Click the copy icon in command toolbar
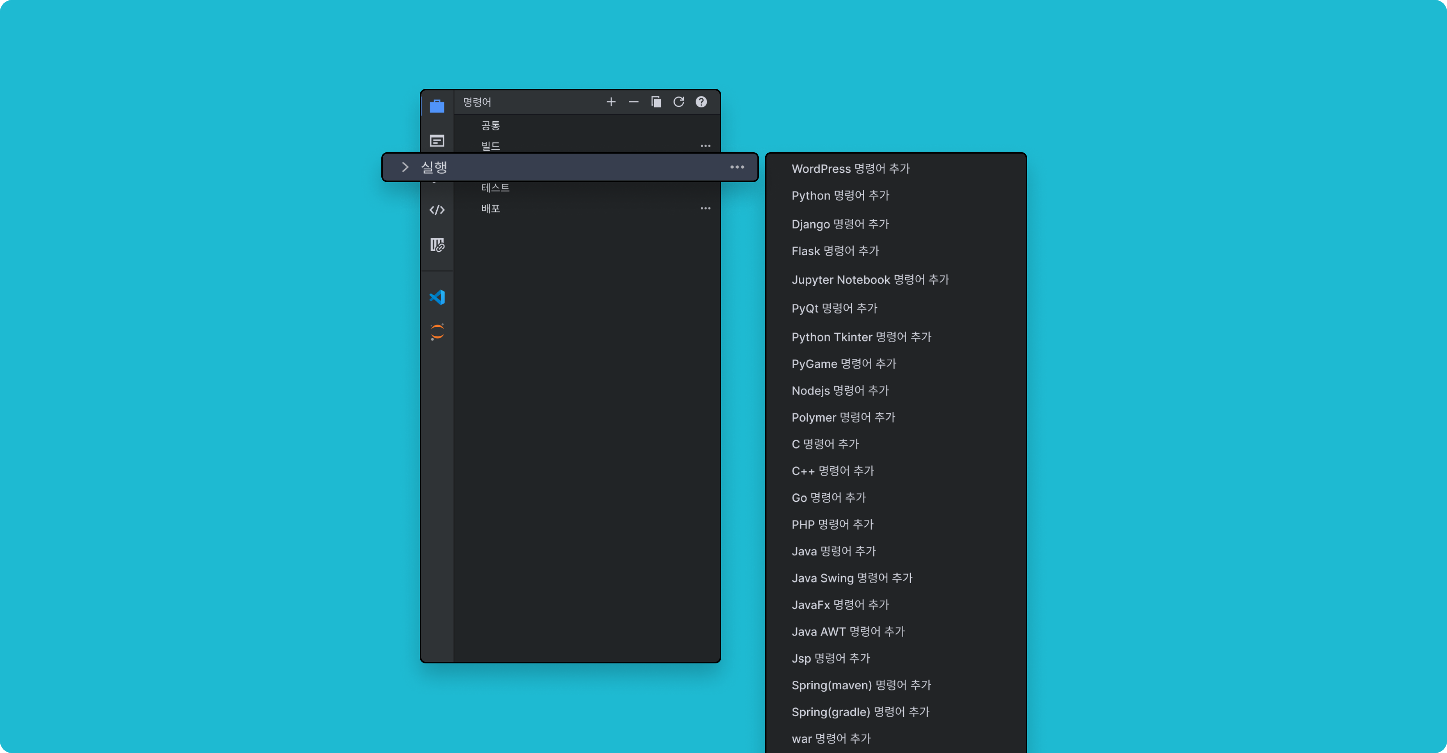The image size is (1447, 753). (656, 102)
